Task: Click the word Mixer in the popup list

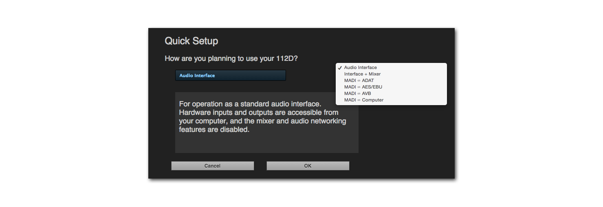Action: point(374,74)
